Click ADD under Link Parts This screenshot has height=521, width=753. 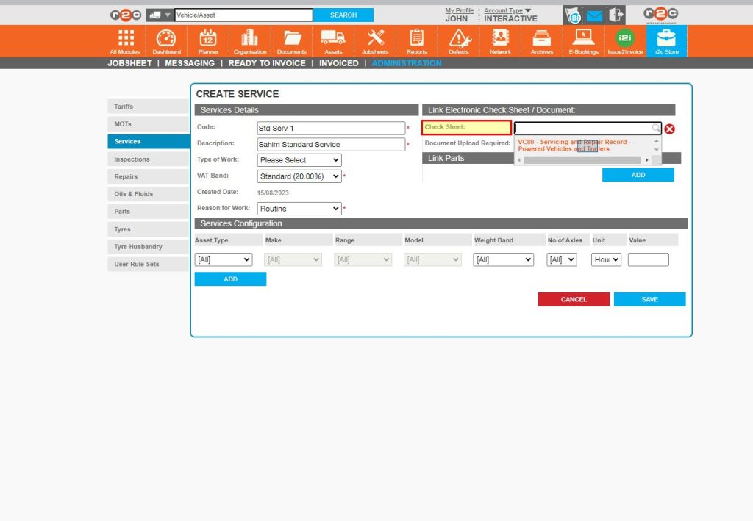[x=638, y=175]
